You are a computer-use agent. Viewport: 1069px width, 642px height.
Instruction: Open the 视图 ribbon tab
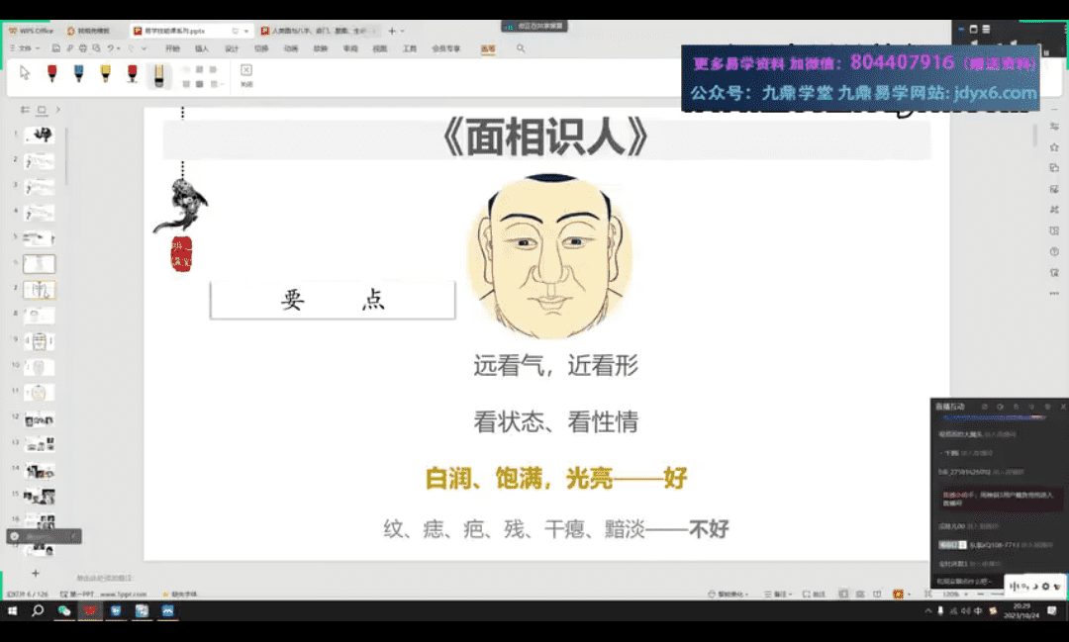[x=379, y=47]
